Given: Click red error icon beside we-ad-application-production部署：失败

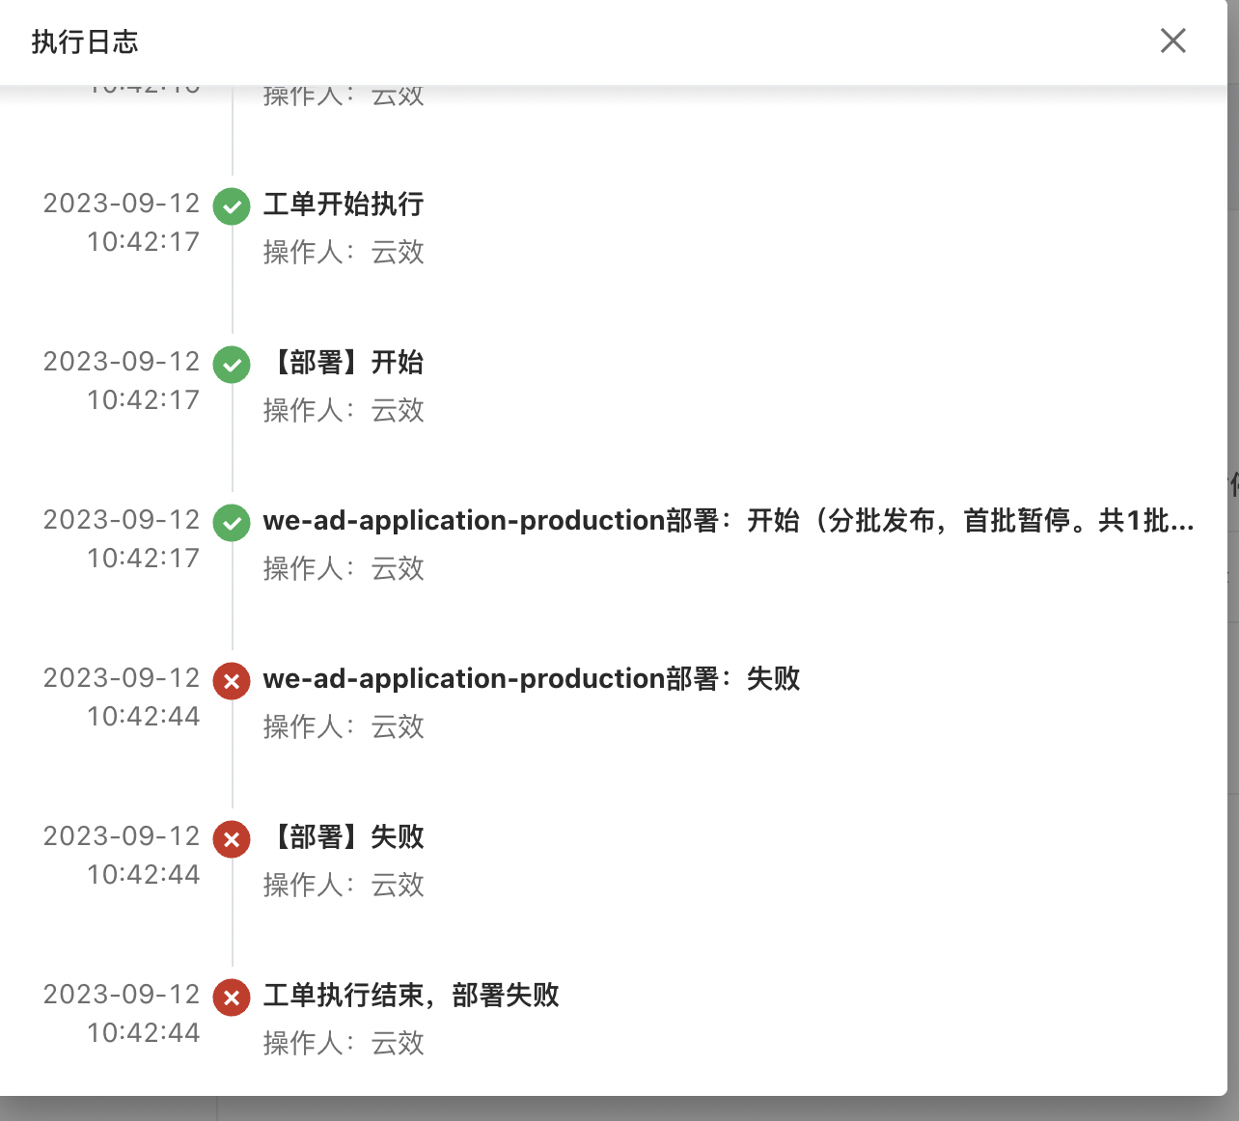Looking at the screenshot, I should pyautogui.click(x=232, y=681).
